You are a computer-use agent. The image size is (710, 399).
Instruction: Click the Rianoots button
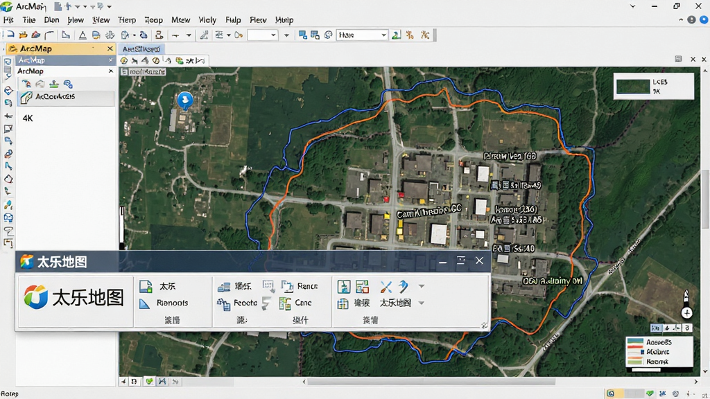[164, 303]
